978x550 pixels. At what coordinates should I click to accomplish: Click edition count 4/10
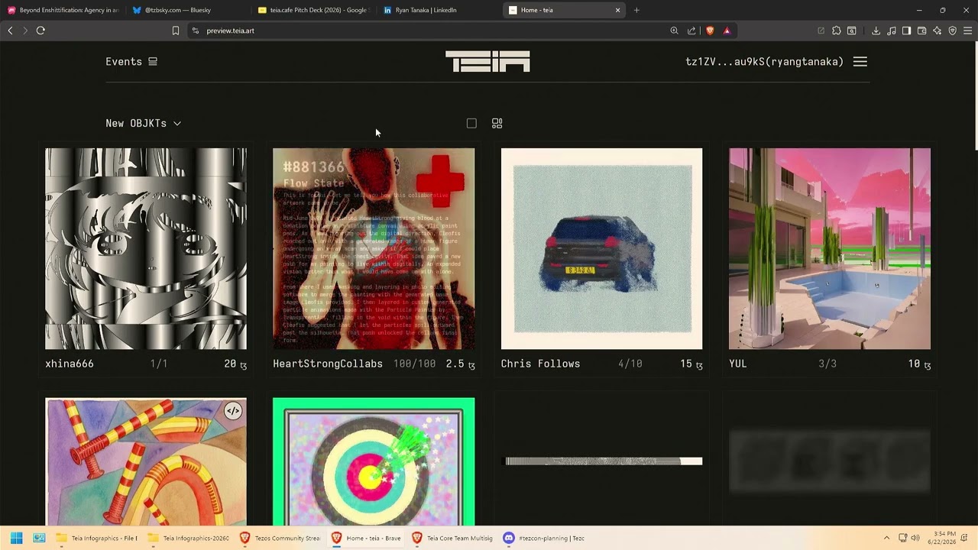[x=630, y=364]
